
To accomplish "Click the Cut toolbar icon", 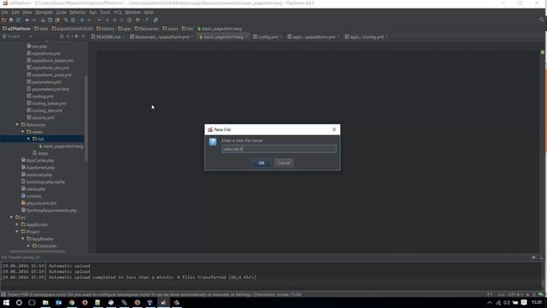I will point(43,21).
